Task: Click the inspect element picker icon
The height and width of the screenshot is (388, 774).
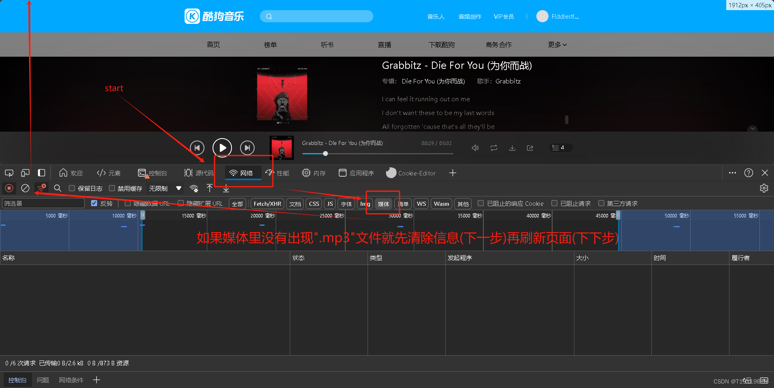Action: tap(9, 173)
